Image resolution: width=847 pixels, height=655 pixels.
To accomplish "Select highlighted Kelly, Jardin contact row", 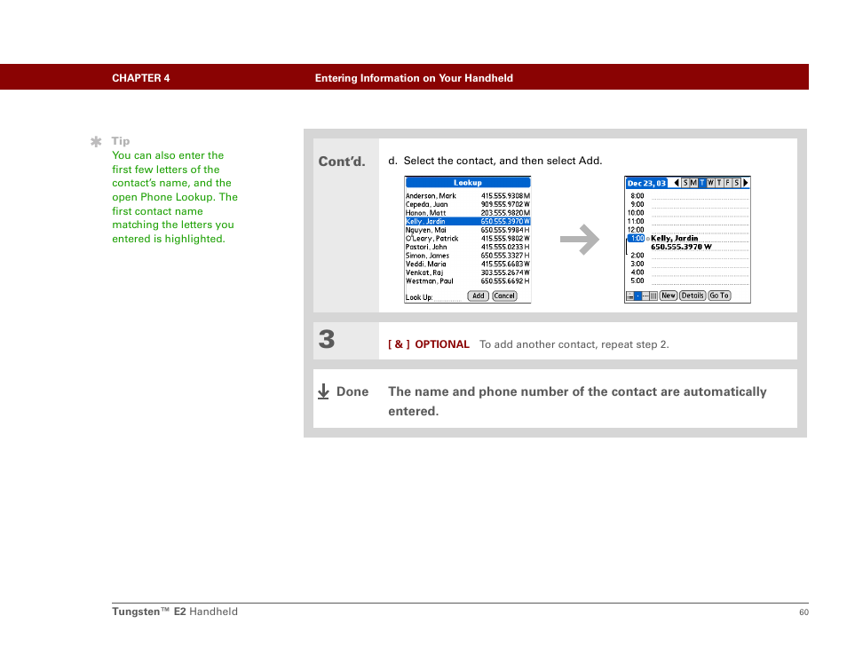I will coord(468,221).
